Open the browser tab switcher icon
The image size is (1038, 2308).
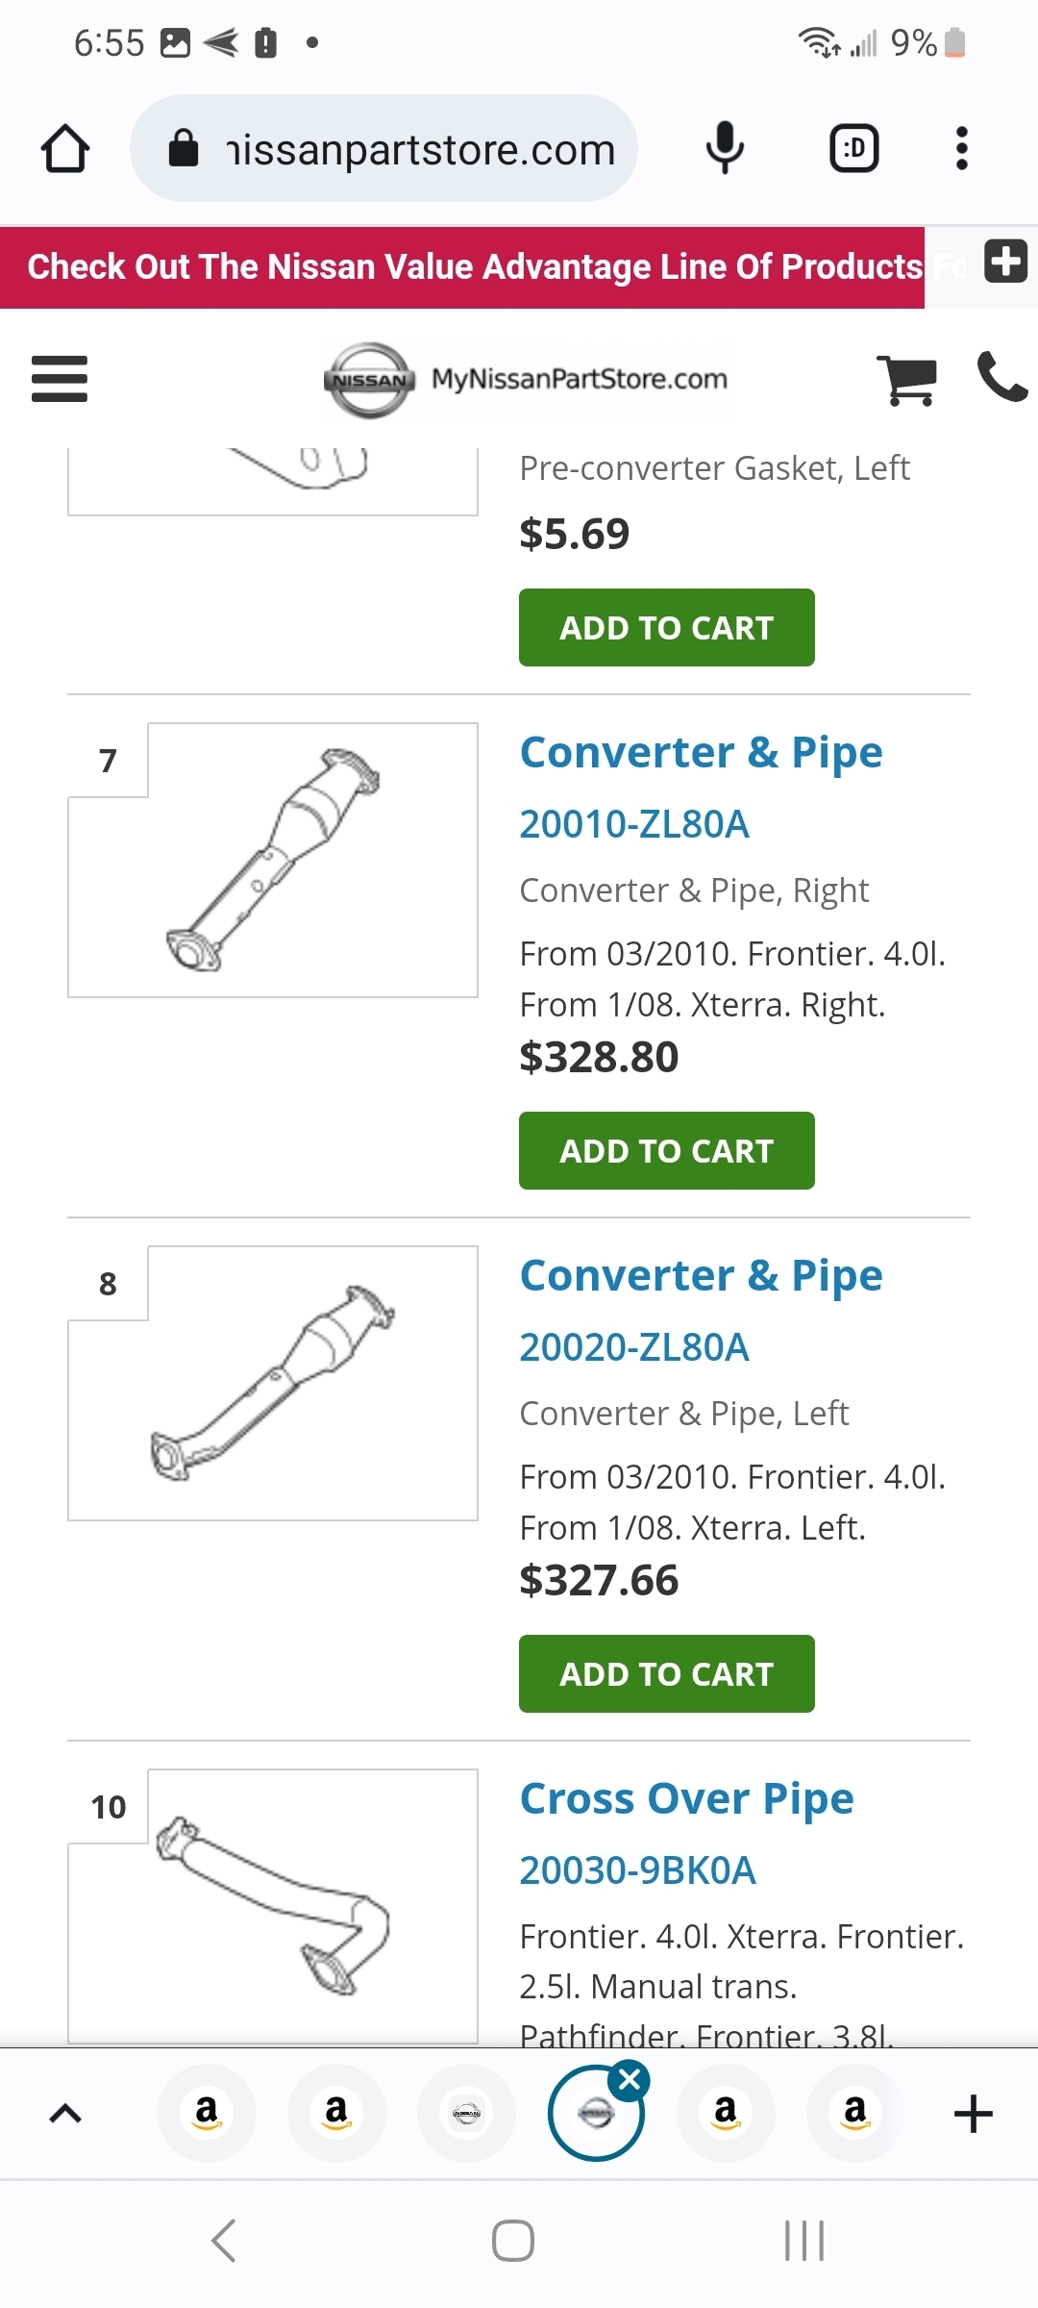click(853, 149)
